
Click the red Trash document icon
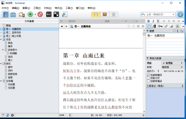coord(40,14)
